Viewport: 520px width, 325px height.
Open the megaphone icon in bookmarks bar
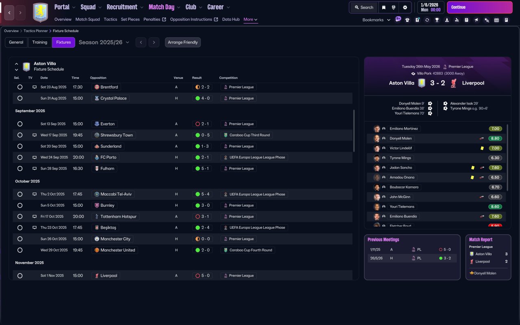point(477,20)
